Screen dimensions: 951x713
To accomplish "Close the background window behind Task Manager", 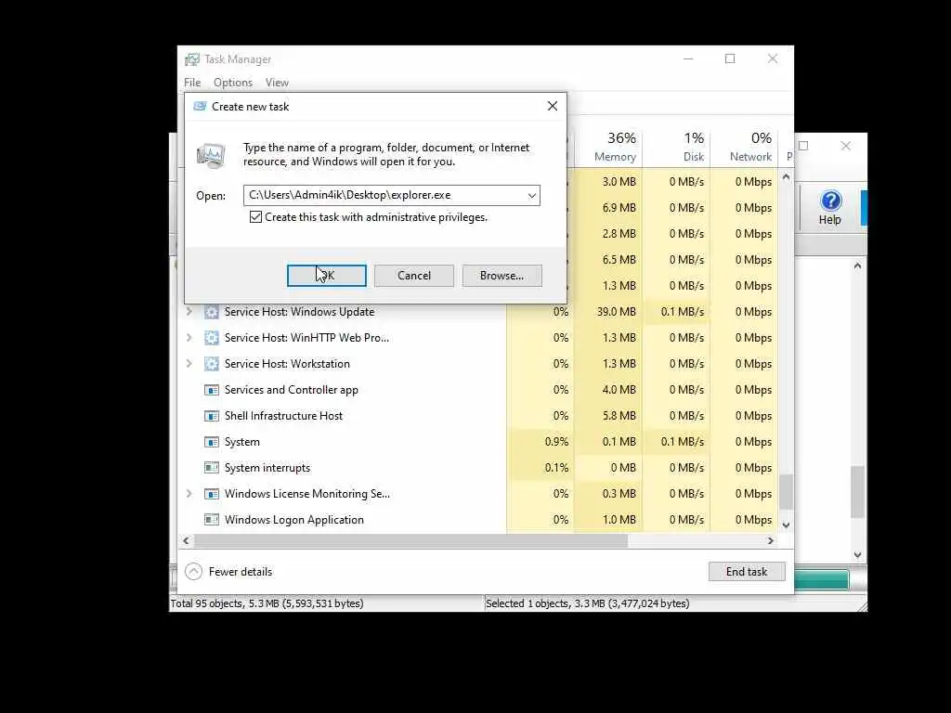I will pyautogui.click(x=845, y=146).
